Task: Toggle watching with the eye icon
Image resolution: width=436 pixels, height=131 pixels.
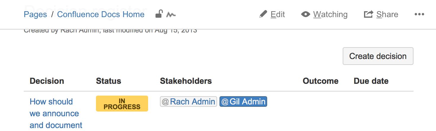Action: [305, 14]
